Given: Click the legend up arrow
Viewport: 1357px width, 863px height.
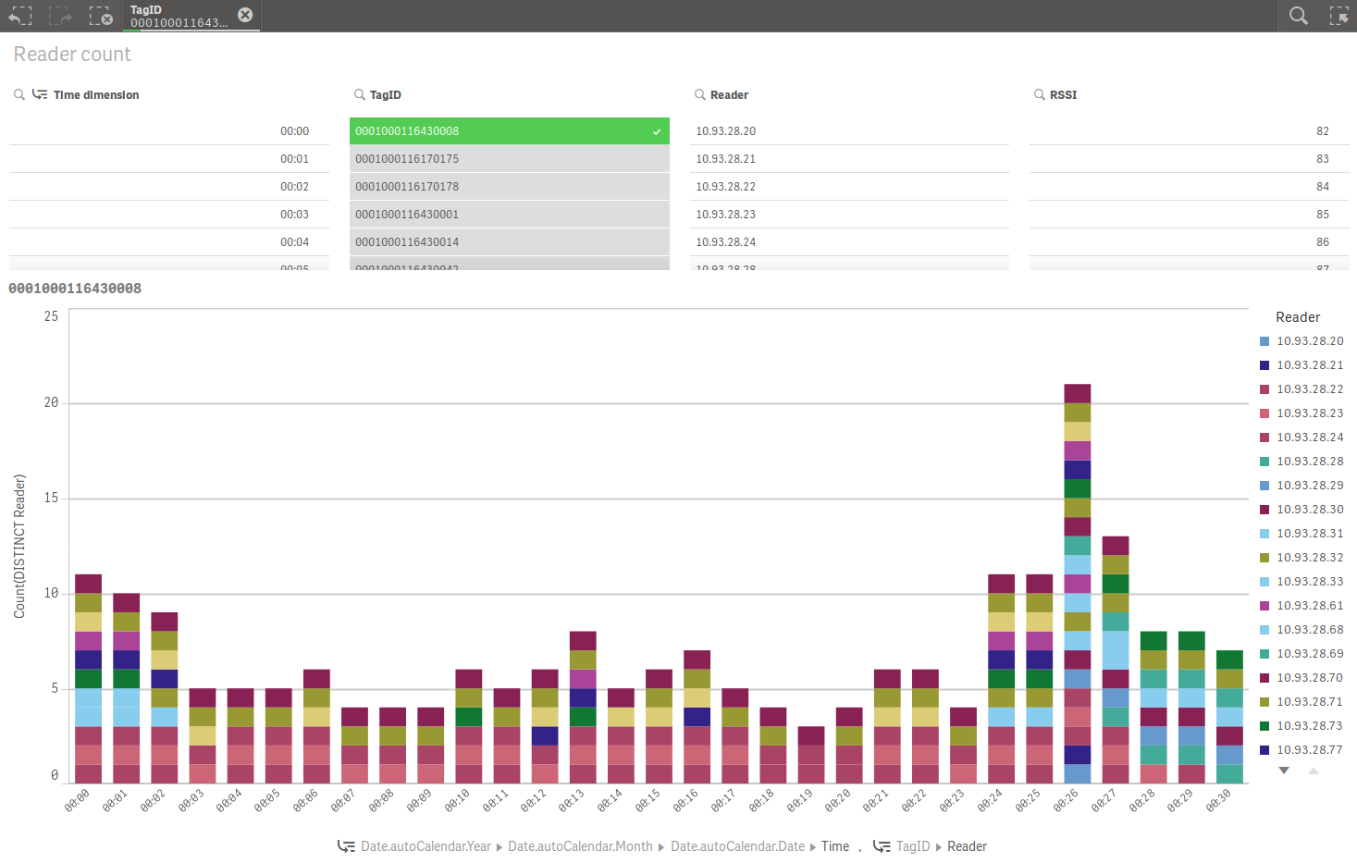Looking at the screenshot, I should click(x=1314, y=771).
